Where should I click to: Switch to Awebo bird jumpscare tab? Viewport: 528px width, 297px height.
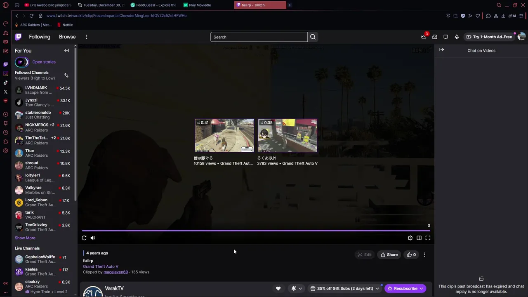[x=48, y=5]
